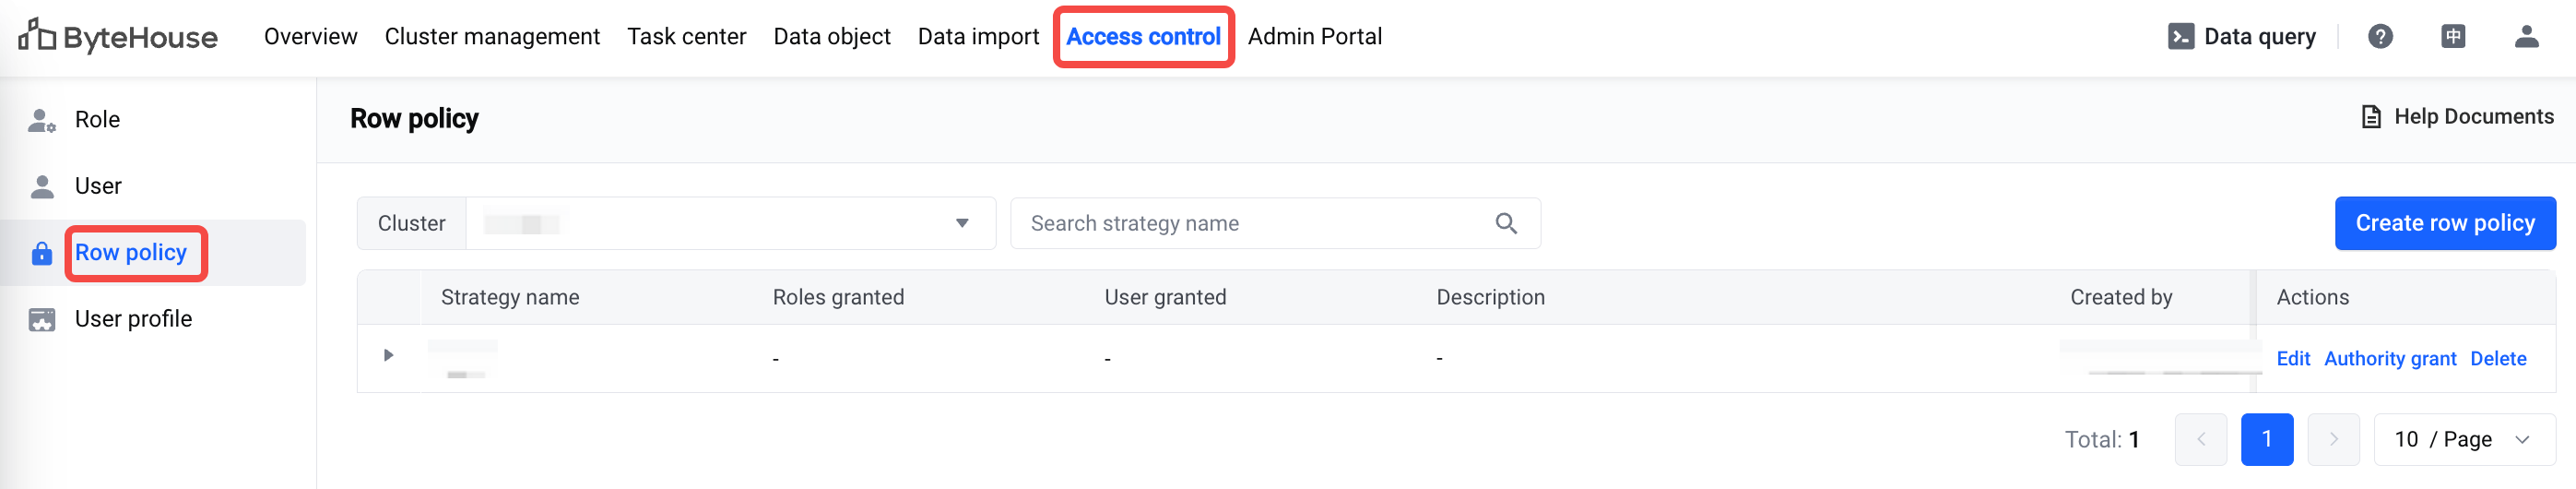
Task: Click the Create row policy button
Action: tap(2445, 223)
